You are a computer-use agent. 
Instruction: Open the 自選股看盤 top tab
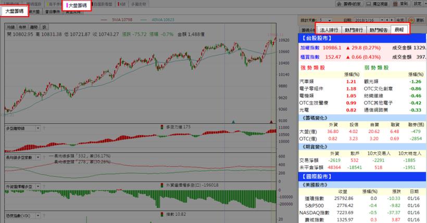pos(103,4)
